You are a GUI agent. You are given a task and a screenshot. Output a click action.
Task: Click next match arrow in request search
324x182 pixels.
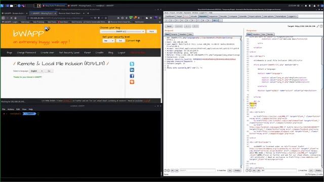(x=177, y=170)
